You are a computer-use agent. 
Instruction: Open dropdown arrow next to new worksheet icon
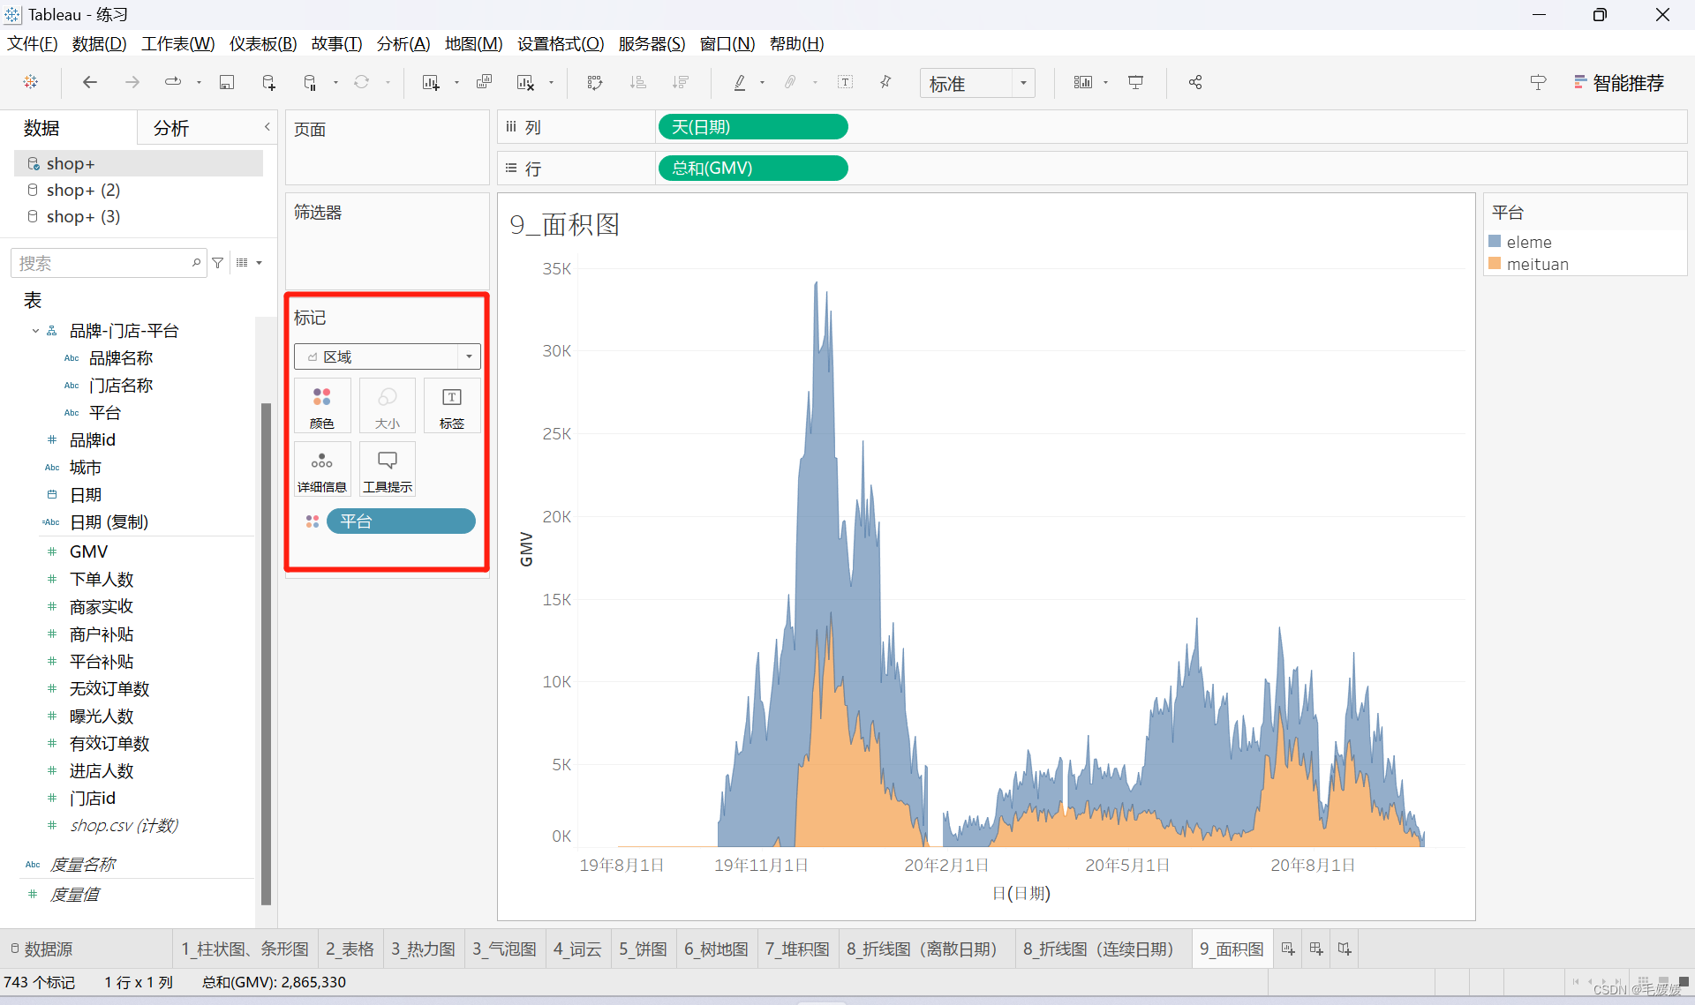pos(456,83)
